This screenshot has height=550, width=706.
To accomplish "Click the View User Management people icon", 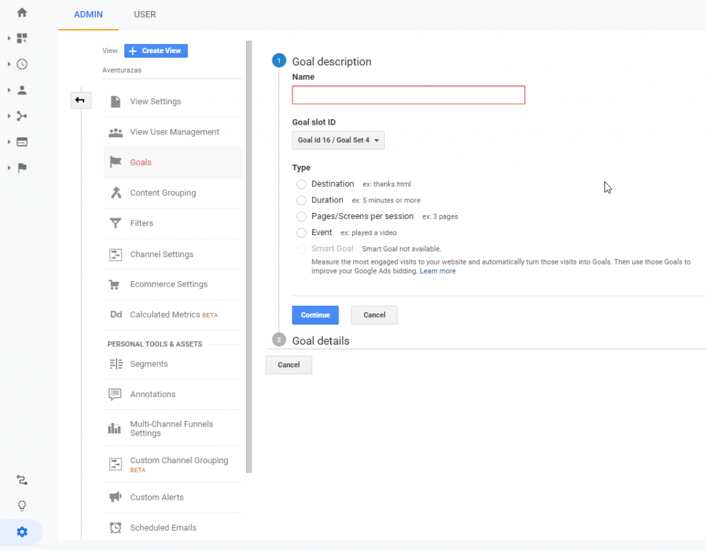I will 116,132.
